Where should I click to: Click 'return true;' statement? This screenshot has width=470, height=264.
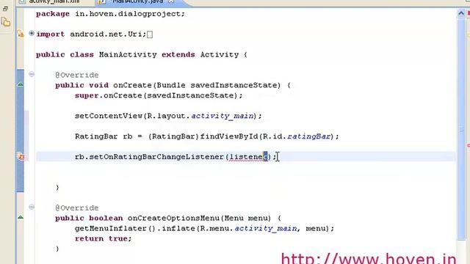pyautogui.click(x=103, y=238)
